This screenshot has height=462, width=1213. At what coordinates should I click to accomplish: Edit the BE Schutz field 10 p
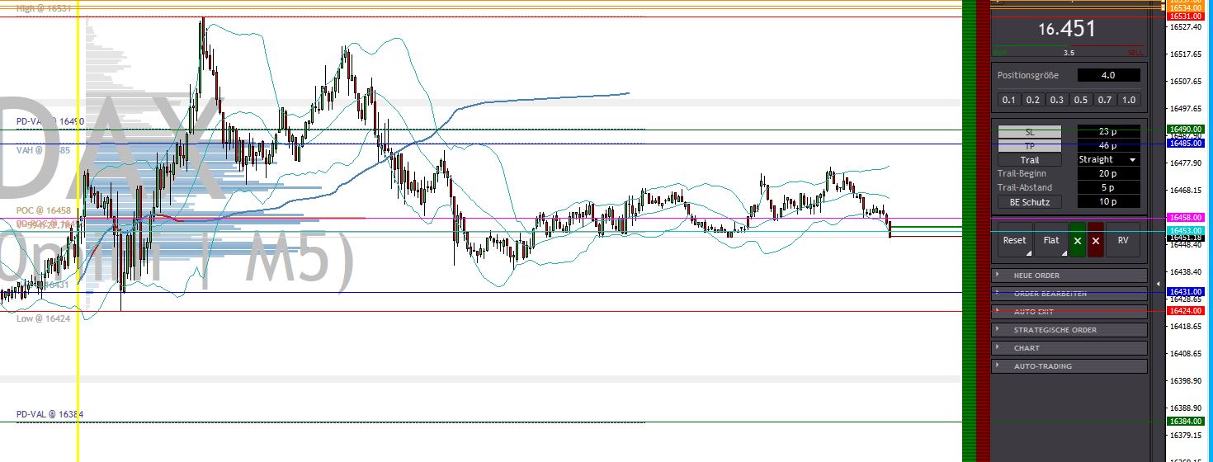click(1108, 202)
